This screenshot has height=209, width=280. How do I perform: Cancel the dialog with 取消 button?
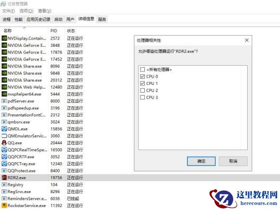pos(233,161)
